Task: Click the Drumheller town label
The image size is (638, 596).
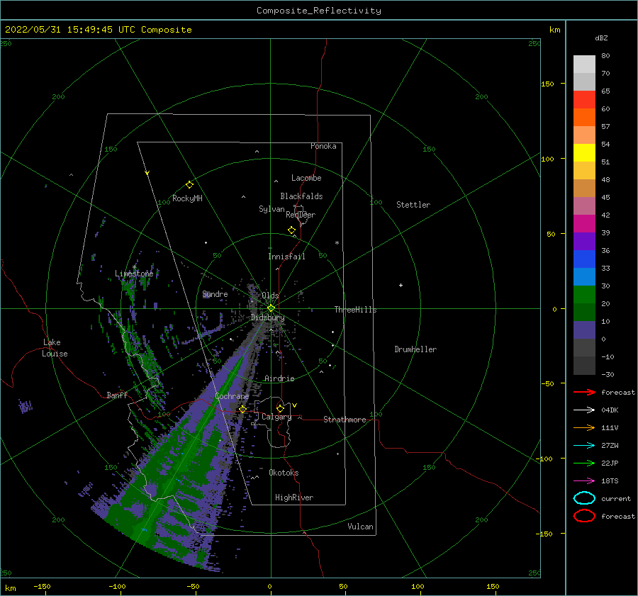Action: coord(415,349)
